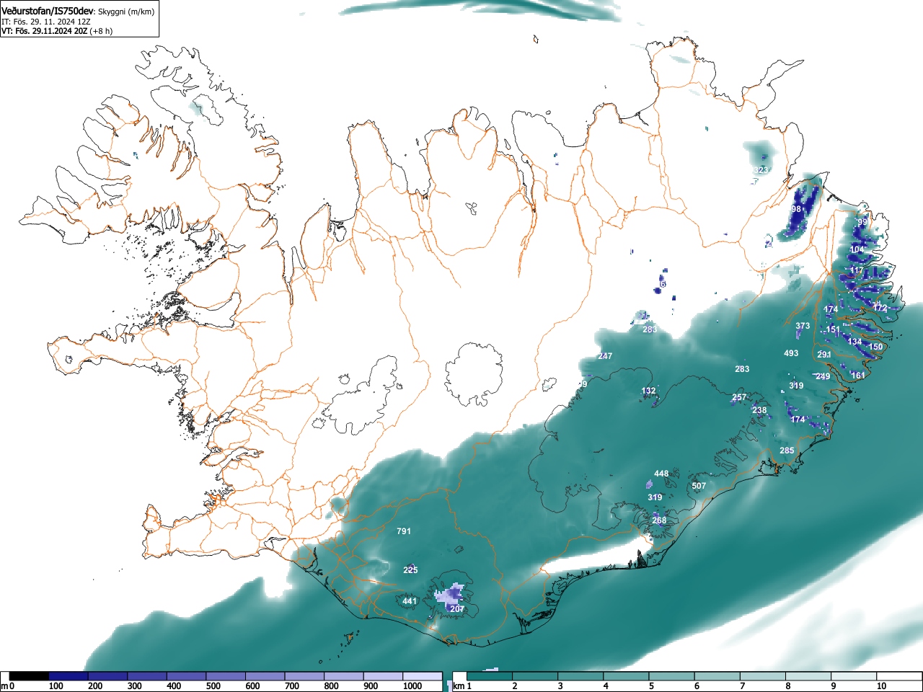923x692 pixels.
Task: Click the IT: Fös. 29. 11. 2024 12Z line
Action: 45,22
